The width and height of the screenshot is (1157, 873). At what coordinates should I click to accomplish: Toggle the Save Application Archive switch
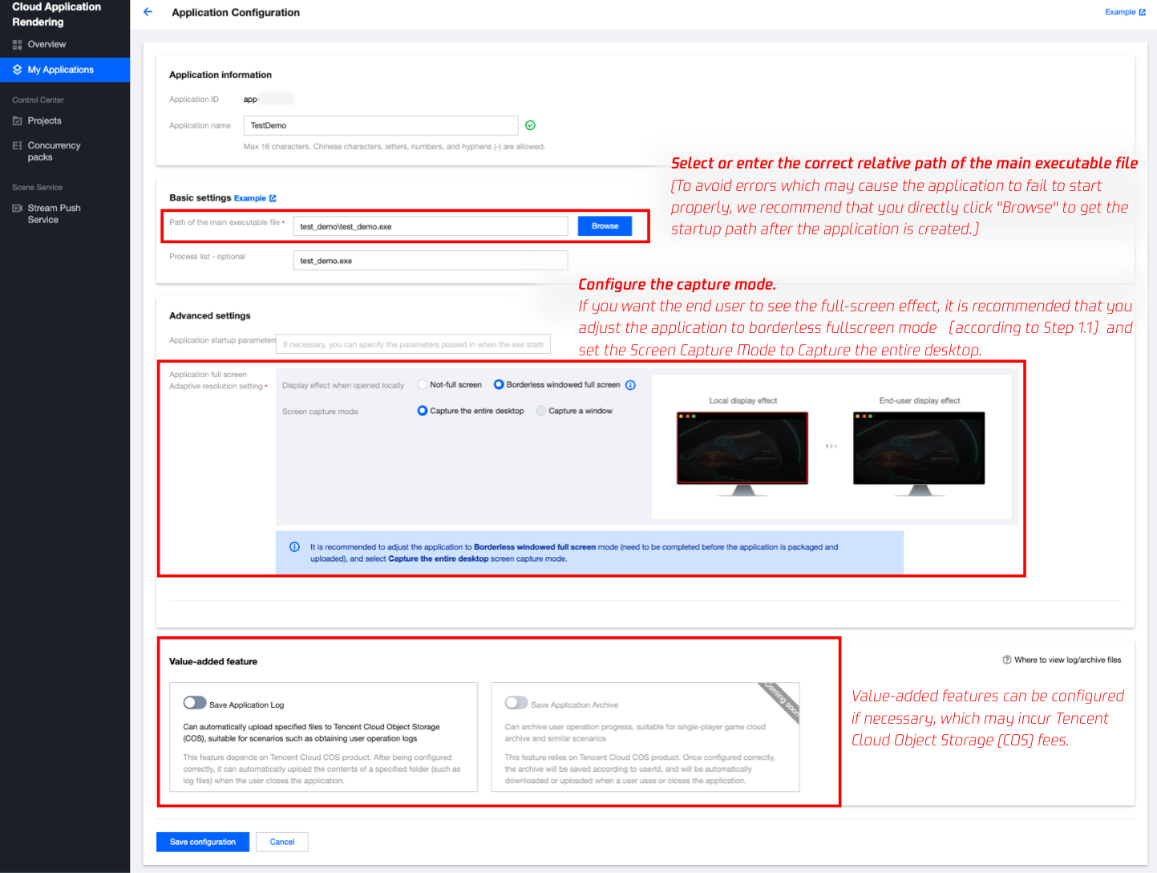coord(516,703)
